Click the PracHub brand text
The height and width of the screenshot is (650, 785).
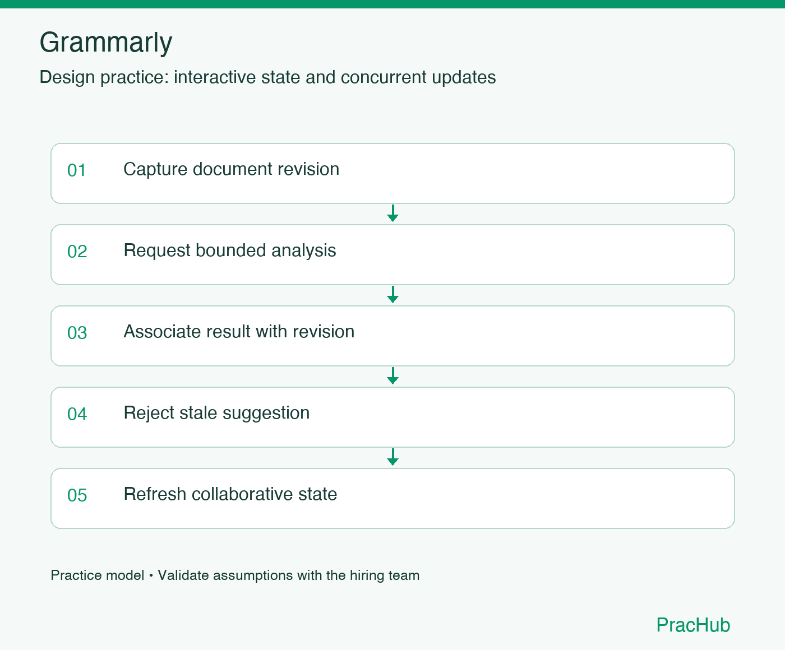pos(693,625)
